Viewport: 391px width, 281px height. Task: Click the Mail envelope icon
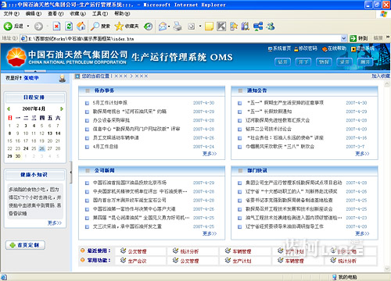point(163,26)
